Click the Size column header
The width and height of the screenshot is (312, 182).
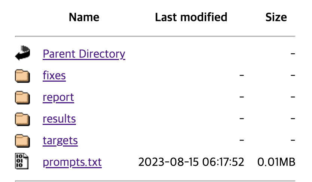[276, 17]
